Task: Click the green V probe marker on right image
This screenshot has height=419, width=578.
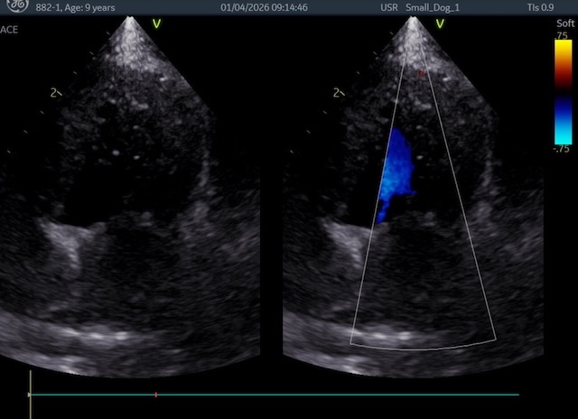Action: pyautogui.click(x=439, y=23)
